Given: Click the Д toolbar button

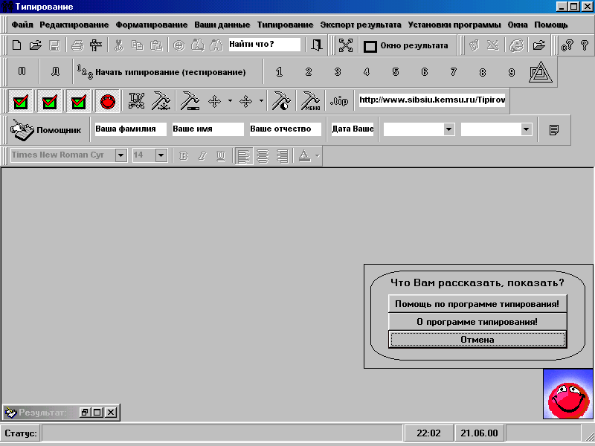Looking at the screenshot, I should pyautogui.click(x=55, y=71).
